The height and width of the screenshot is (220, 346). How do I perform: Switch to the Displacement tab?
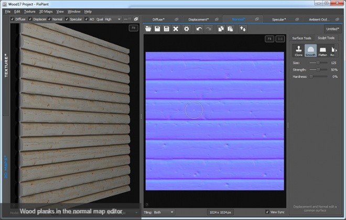[198, 19]
